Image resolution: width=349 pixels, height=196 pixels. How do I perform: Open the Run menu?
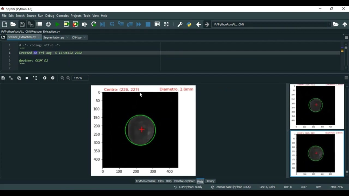(x=41, y=16)
